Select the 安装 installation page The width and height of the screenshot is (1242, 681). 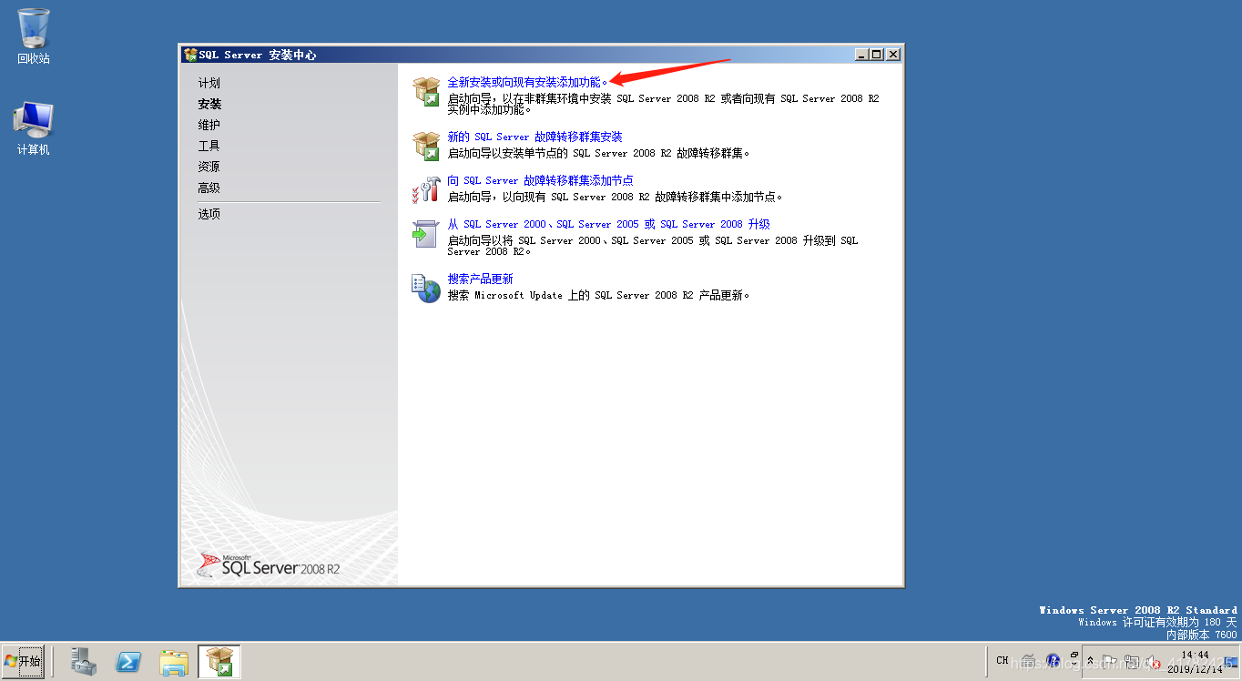[209, 104]
